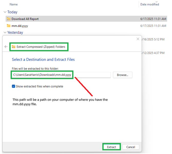Image resolution: width=172 pixels, height=154 pixels.
Task: Select the mm.dd.yyyy folder row
Action: [x=86, y=26]
